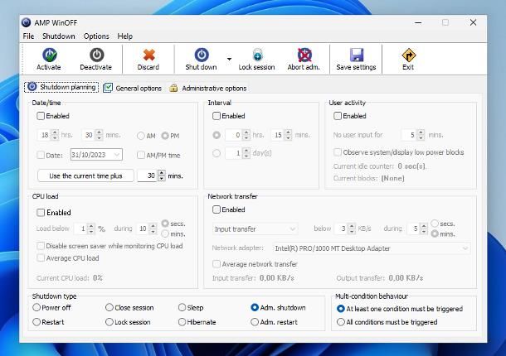Click the Date/time minutes field showing 30
This screenshot has height=356, width=506.
[89, 135]
